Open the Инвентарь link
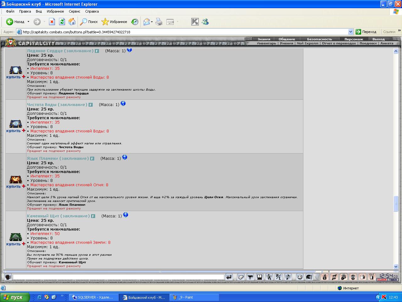The width and height of the screenshot is (402, 302). (x=266, y=43)
